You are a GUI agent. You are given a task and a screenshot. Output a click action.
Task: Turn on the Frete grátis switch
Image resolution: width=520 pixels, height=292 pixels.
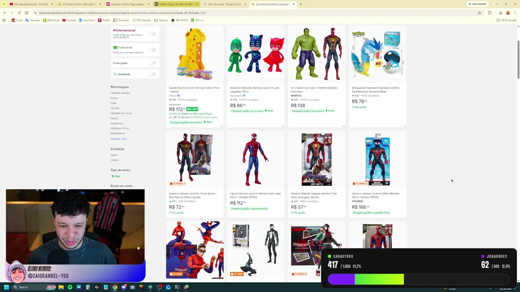[x=152, y=63]
